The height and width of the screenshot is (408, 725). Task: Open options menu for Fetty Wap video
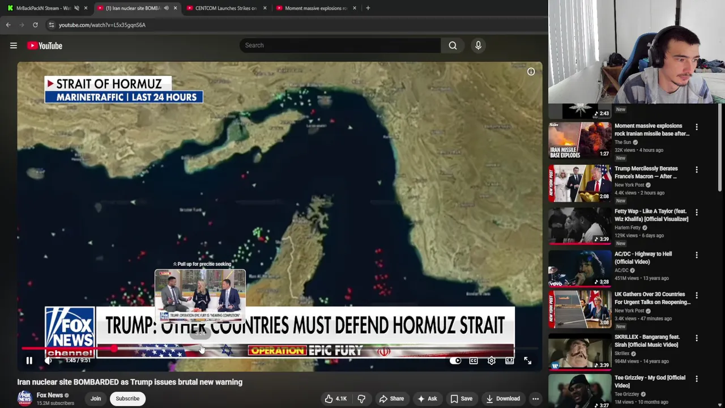click(697, 212)
